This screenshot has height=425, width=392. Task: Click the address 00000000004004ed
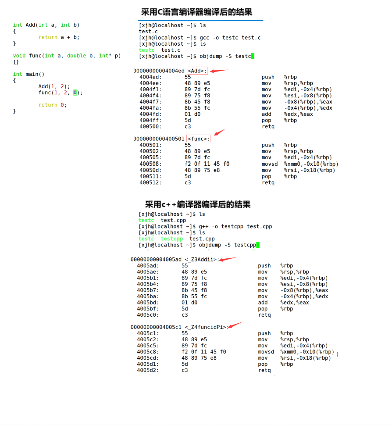pyautogui.click(x=159, y=71)
